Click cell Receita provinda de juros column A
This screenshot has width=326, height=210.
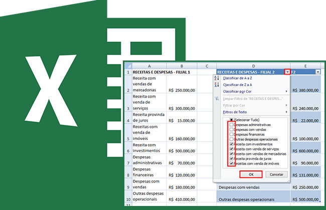(149, 117)
